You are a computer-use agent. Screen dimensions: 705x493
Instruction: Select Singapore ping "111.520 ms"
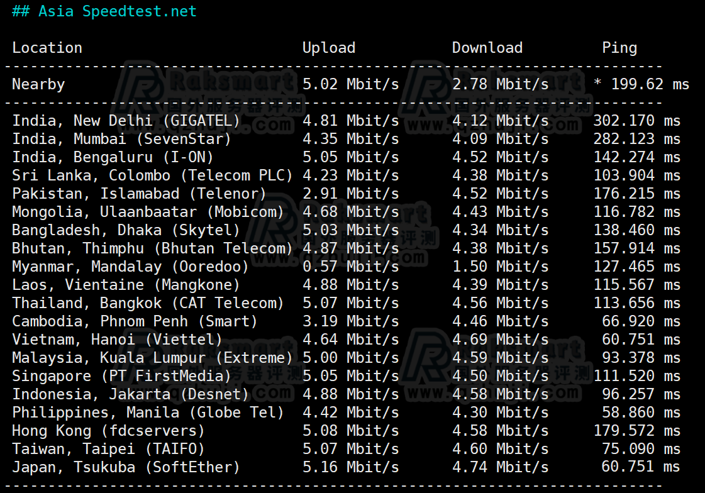636,375
